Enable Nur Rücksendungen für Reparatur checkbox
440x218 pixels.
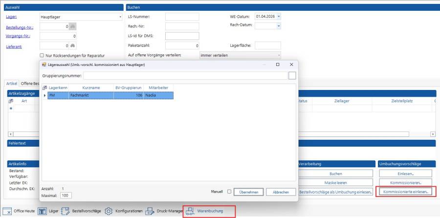(42, 55)
